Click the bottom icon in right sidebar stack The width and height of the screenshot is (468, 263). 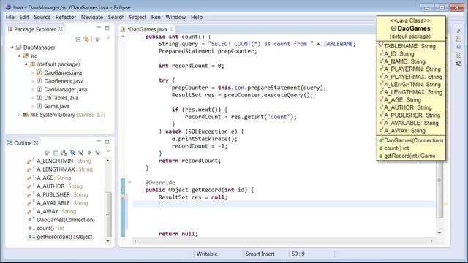click(x=458, y=64)
